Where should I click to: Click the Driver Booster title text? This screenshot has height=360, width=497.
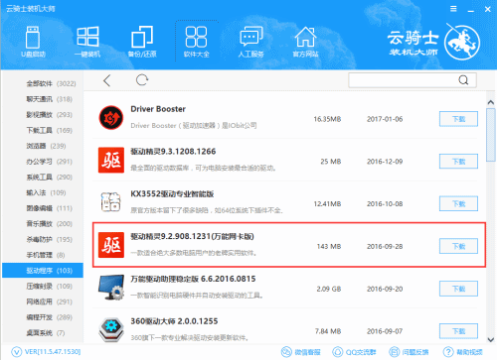(158, 109)
